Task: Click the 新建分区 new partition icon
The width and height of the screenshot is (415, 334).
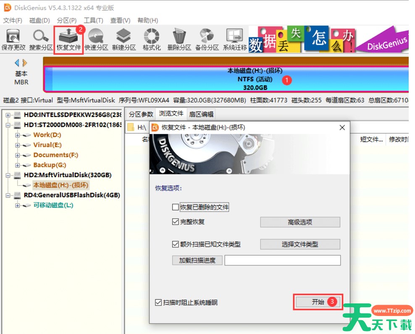Action: (123, 40)
